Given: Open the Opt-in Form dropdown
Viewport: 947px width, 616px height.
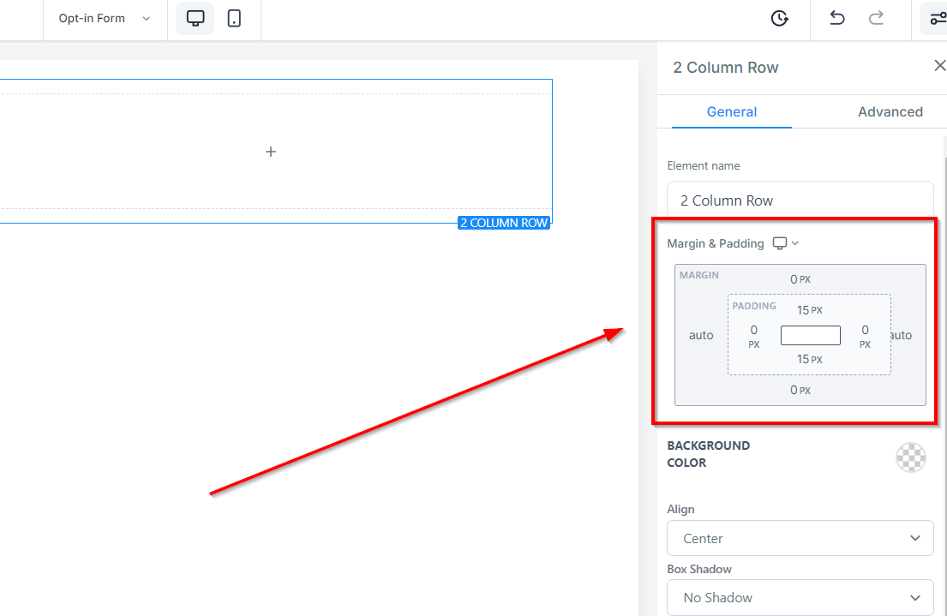Looking at the screenshot, I should pos(105,19).
